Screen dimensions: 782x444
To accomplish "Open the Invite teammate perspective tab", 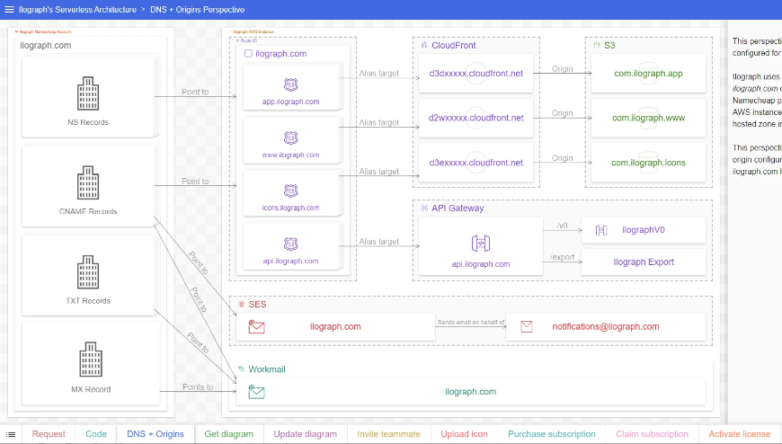I will pyautogui.click(x=388, y=434).
